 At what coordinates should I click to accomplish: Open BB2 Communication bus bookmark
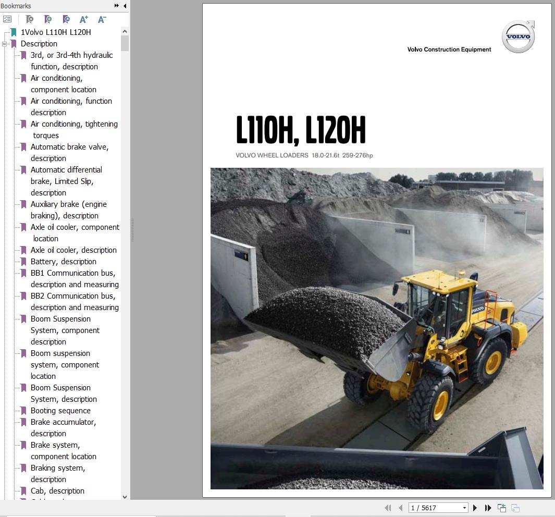[x=75, y=301]
